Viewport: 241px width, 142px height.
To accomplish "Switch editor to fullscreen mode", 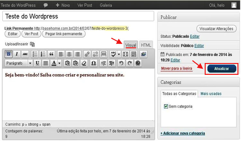I will click(x=125, y=54).
